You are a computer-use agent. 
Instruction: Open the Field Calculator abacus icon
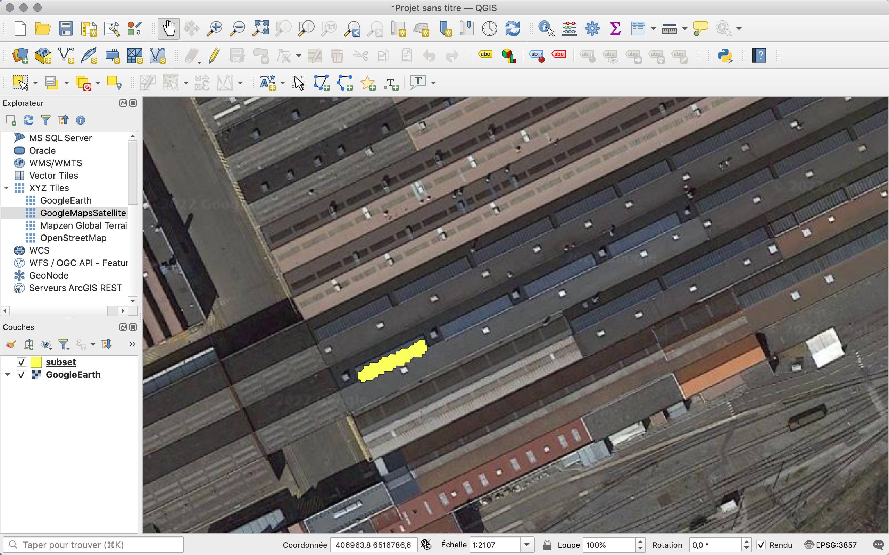569,28
